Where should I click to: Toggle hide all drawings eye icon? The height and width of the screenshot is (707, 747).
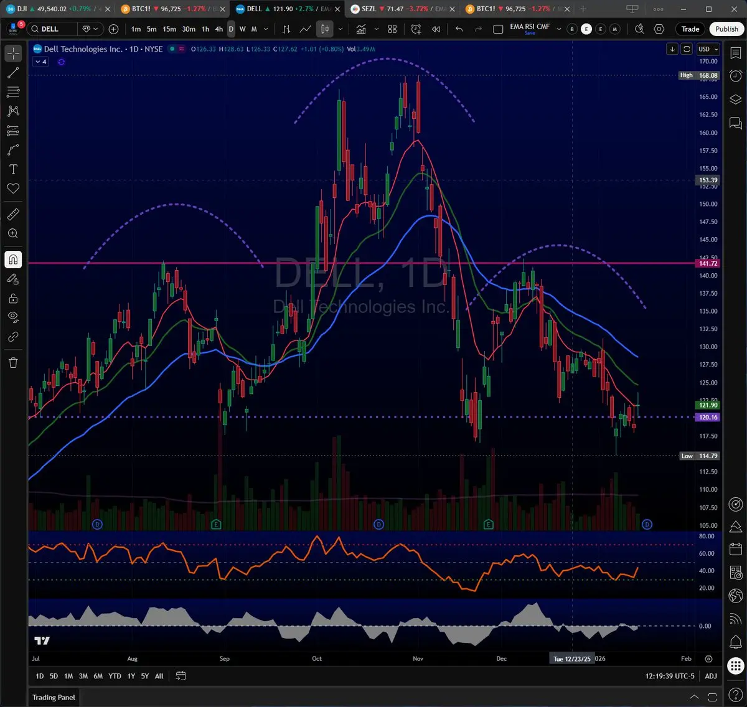click(x=13, y=317)
